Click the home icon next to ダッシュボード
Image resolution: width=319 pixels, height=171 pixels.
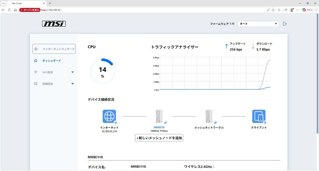[x=36, y=61]
